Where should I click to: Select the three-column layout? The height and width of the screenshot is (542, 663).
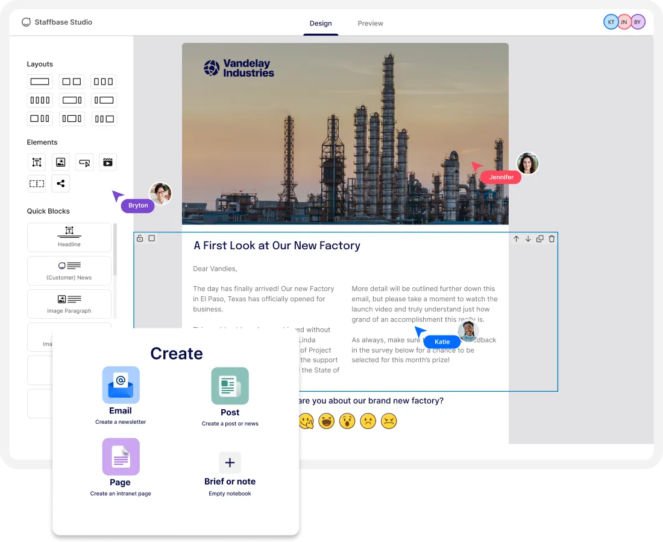pyautogui.click(x=104, y=81)
